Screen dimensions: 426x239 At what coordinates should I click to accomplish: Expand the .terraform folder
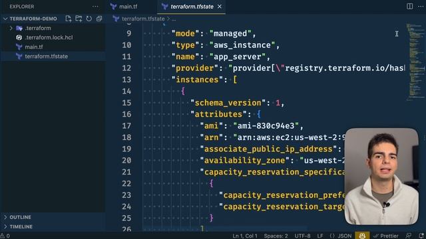click(x=11, y=28)
